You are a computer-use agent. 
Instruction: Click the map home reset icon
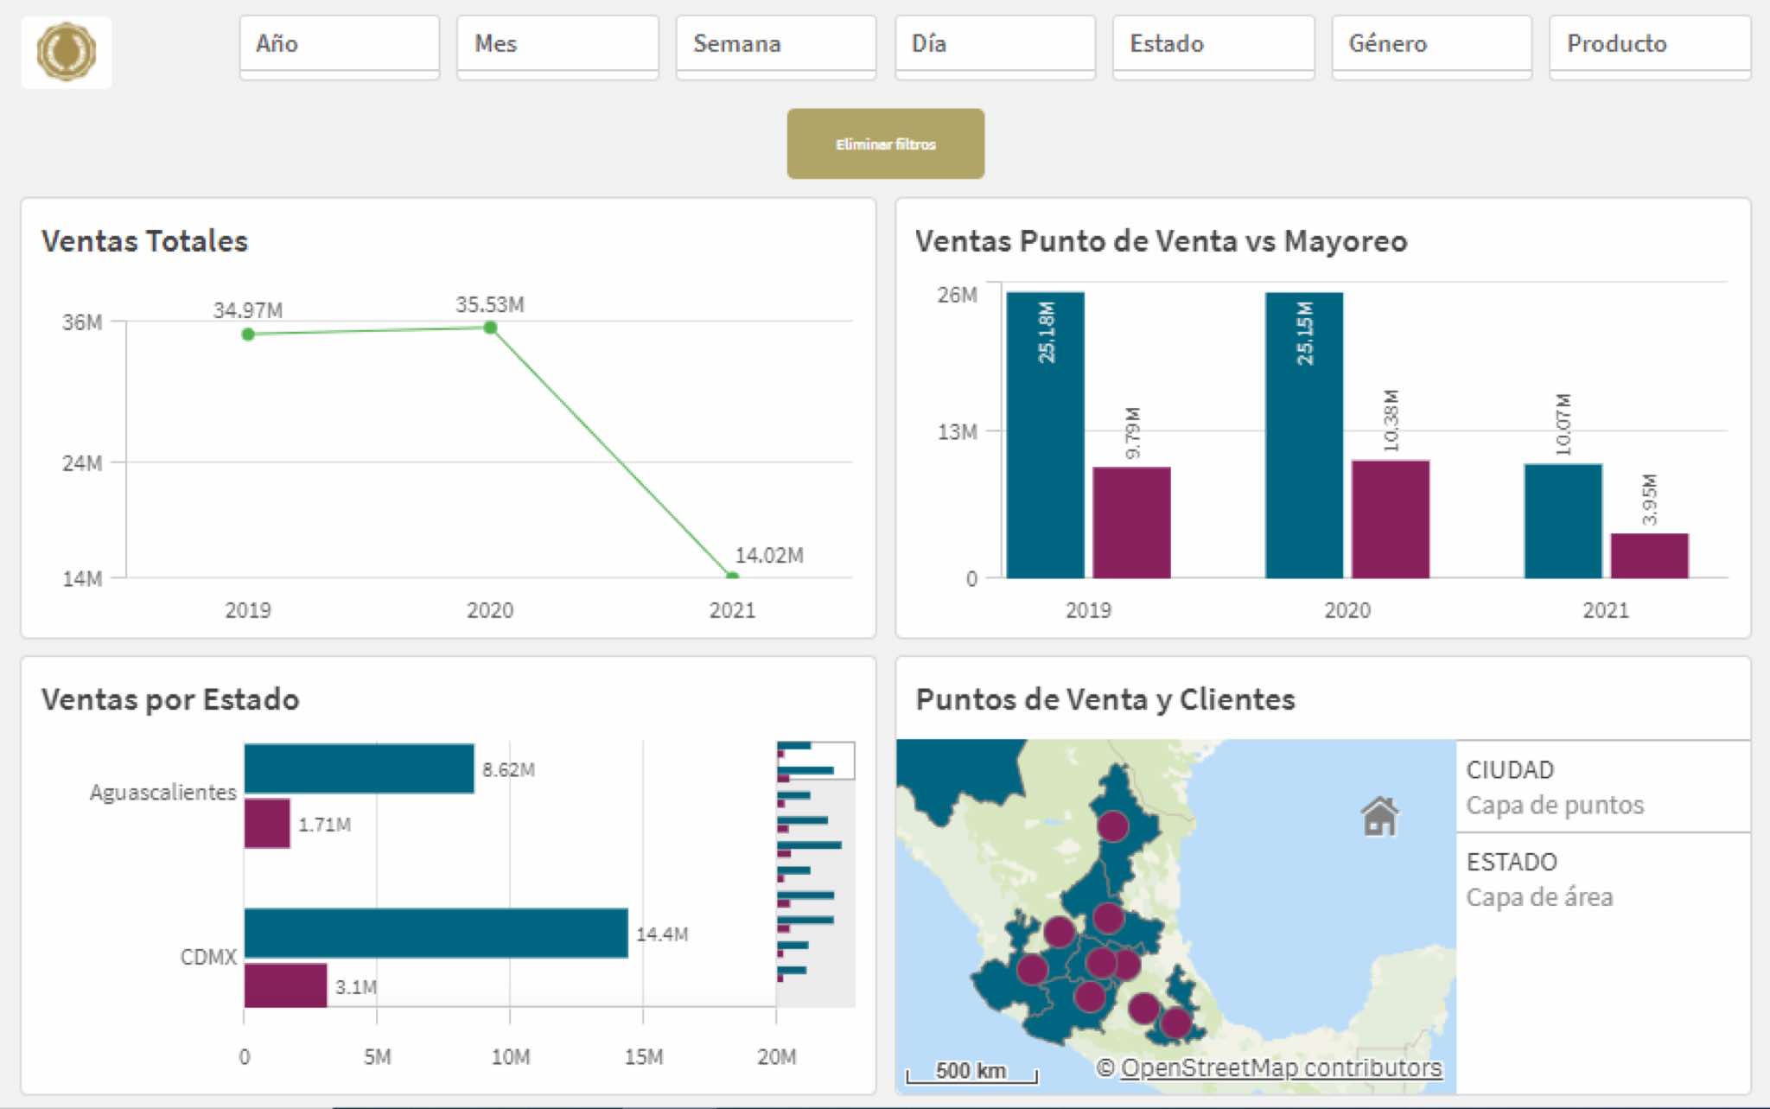coord(1379,816)
